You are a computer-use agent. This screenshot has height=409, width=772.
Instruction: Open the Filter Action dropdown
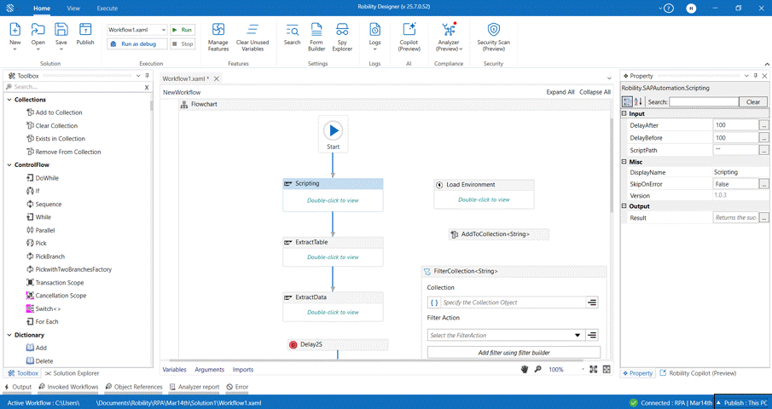click(x=578, y=335)
